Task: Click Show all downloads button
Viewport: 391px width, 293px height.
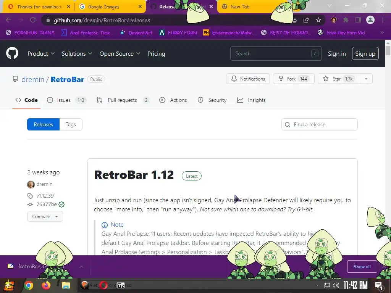Action: (x=362, y=267)
